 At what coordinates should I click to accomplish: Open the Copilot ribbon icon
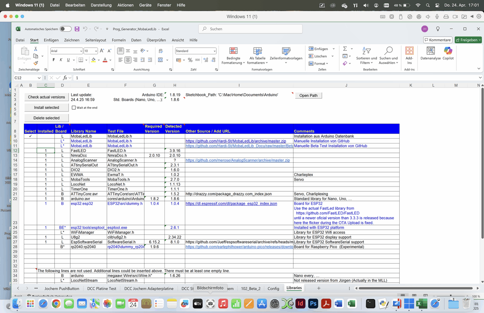(x=448, y=53)
